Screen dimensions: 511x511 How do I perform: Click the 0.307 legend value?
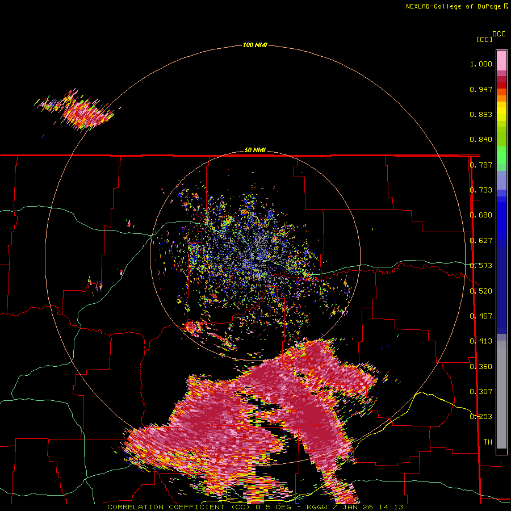point(481,392)
